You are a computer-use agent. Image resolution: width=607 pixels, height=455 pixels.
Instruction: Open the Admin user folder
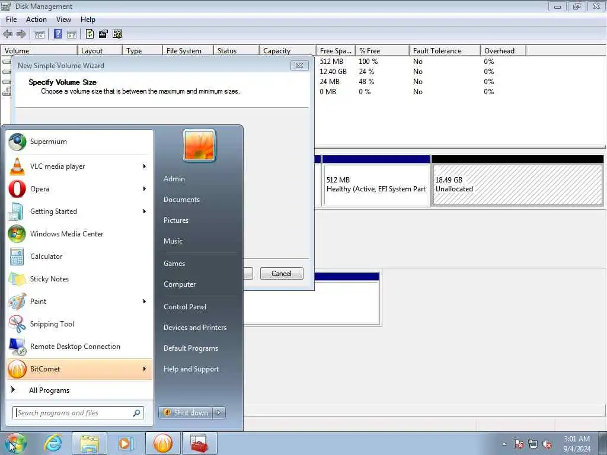174,179
